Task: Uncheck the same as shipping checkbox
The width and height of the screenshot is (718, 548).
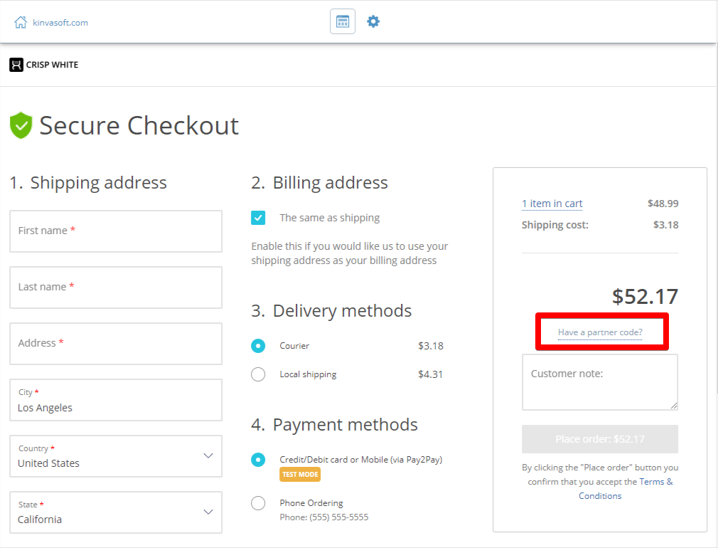Action: pos(258,218)
